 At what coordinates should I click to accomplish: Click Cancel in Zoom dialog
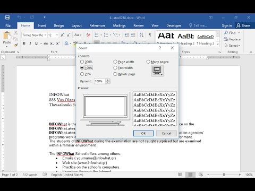166,133
